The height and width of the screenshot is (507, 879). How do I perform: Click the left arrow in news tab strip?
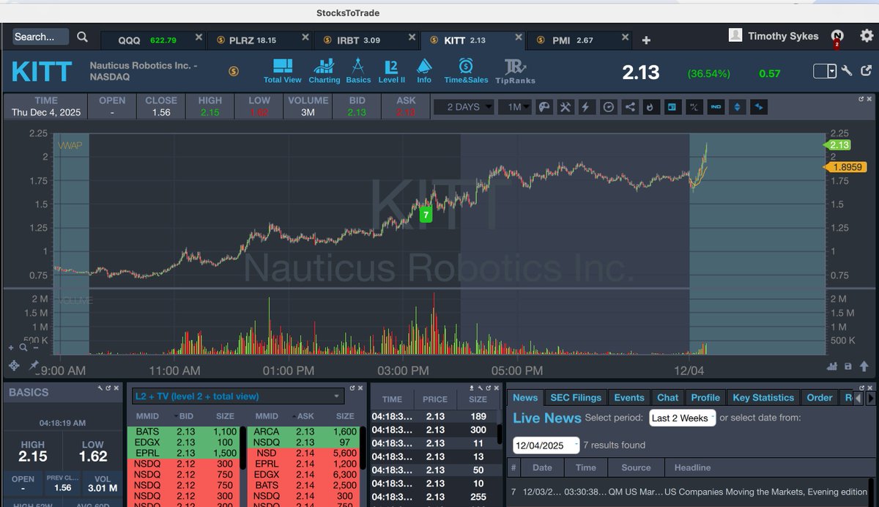coord(858,398)
